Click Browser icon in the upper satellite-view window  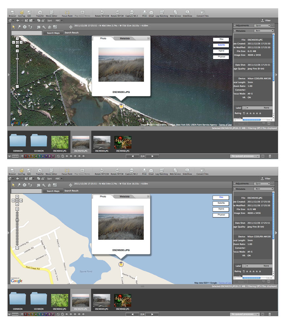[13, 13]
